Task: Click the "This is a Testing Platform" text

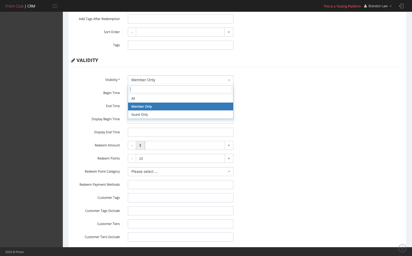Action: (x=342, y=6)
